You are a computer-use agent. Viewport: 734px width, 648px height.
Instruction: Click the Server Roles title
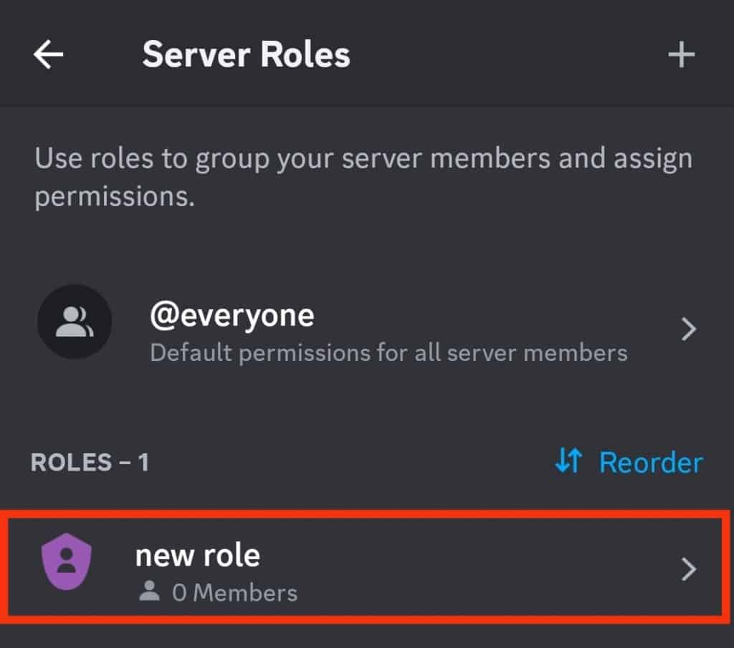pyautogui.click(x=246, y=54)
